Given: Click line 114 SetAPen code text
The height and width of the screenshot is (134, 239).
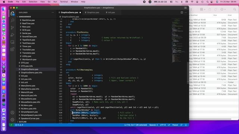Looking at the screenshot, I should point(86,113).
